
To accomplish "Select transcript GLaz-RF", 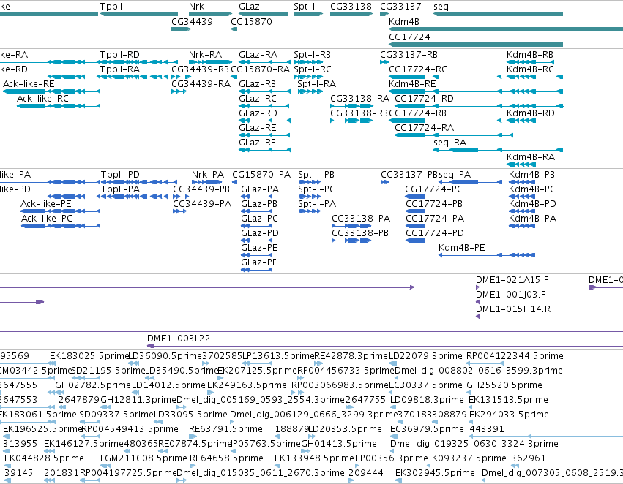I will coord(257,142).
